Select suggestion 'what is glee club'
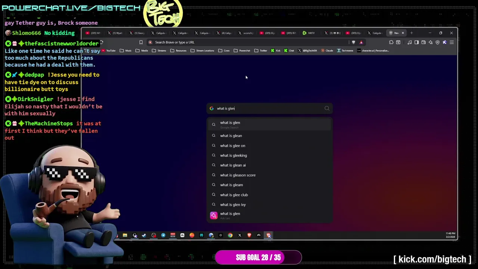 point(270,195)
